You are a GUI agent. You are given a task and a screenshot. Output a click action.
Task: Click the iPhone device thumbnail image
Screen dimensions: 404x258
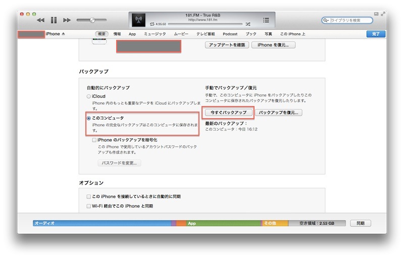99,41
